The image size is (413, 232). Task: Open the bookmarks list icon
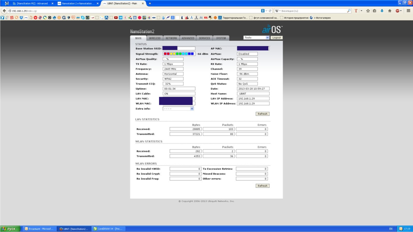(374, 11)
